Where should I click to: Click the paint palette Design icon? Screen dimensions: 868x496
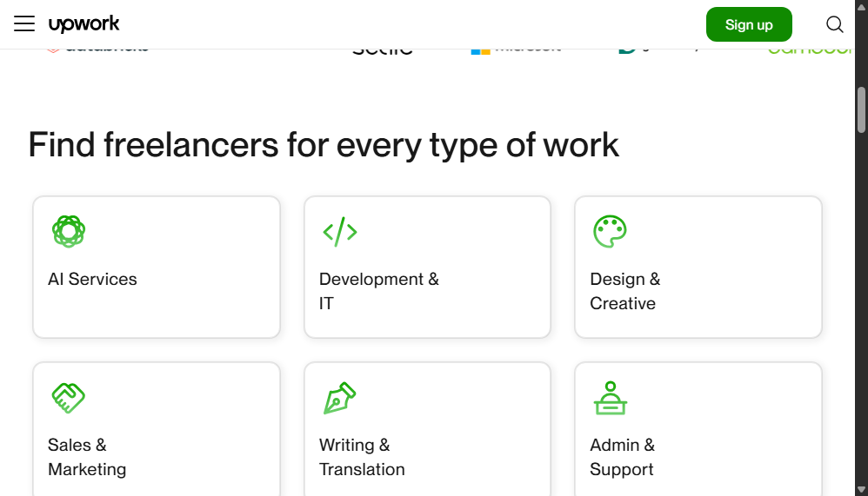(x=610, y=231)
